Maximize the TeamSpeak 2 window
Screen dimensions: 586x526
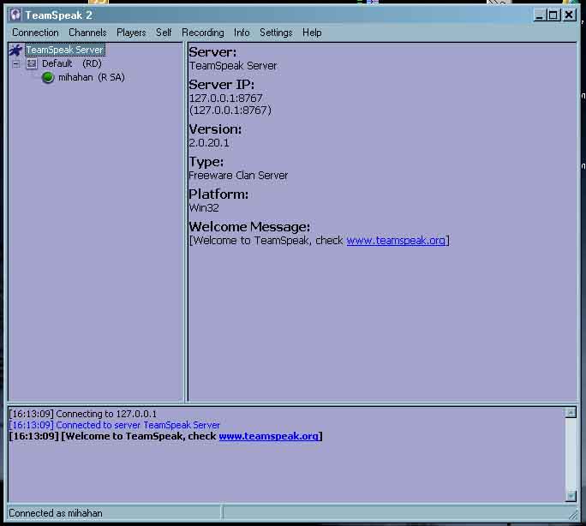(553, 15)
